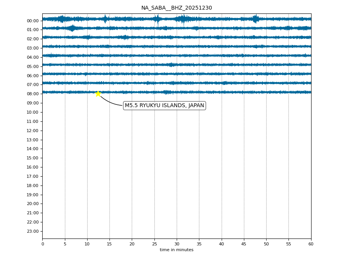The width and height of the screenshot is (353, 265).
Task: Click the 00:00 hour label on y-axis
Action: click(x=33, y=21)
